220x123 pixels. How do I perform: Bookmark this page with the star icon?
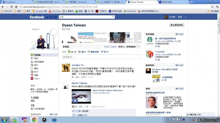pos(212,7)
